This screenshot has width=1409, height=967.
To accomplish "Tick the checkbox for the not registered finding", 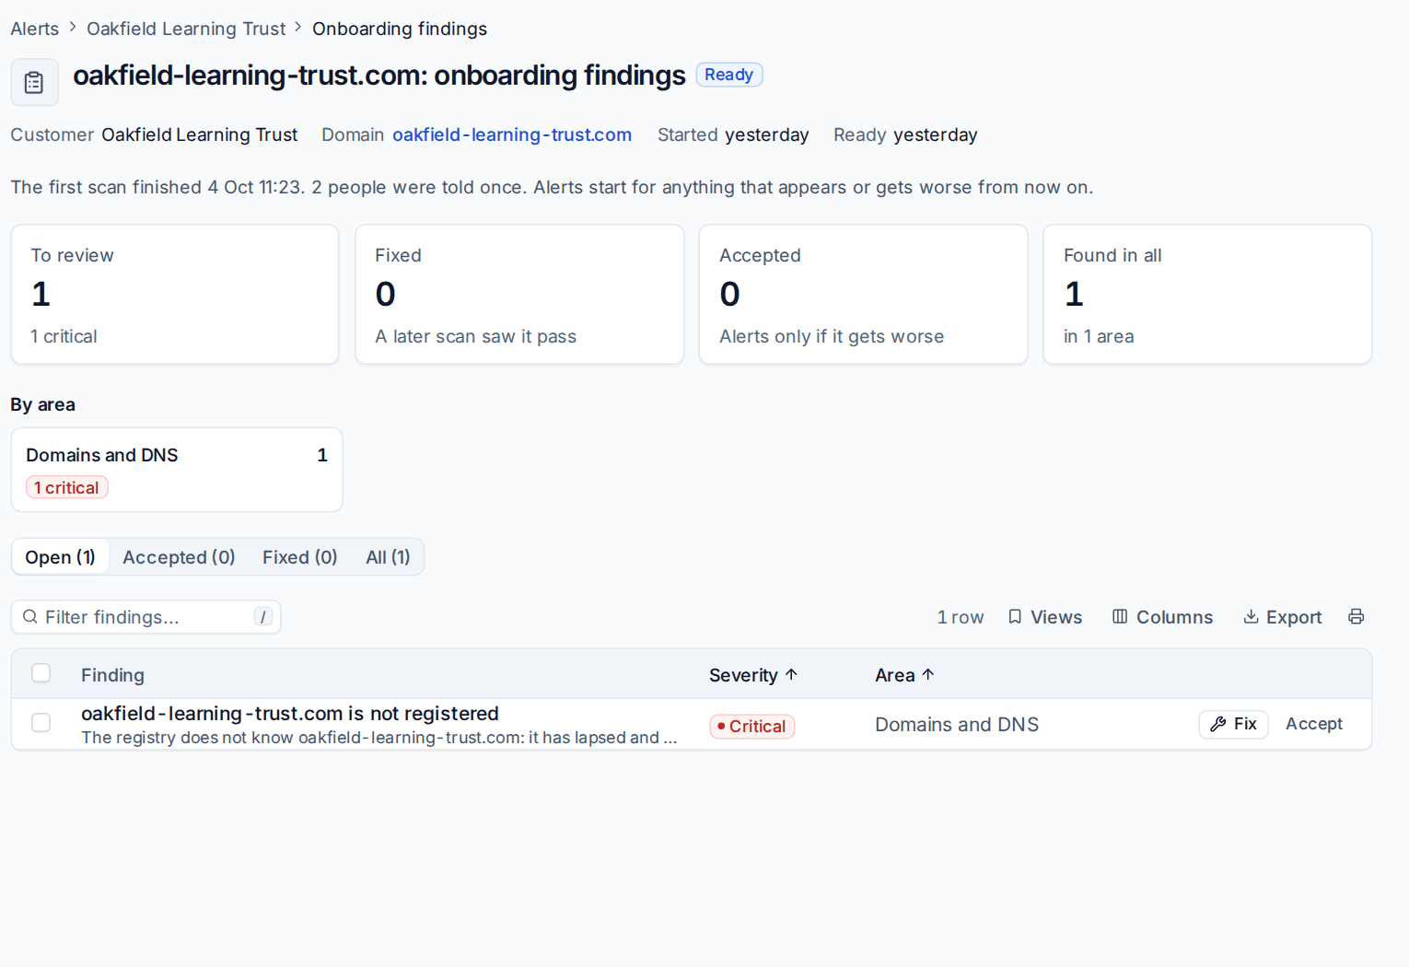I will point(41,723).
